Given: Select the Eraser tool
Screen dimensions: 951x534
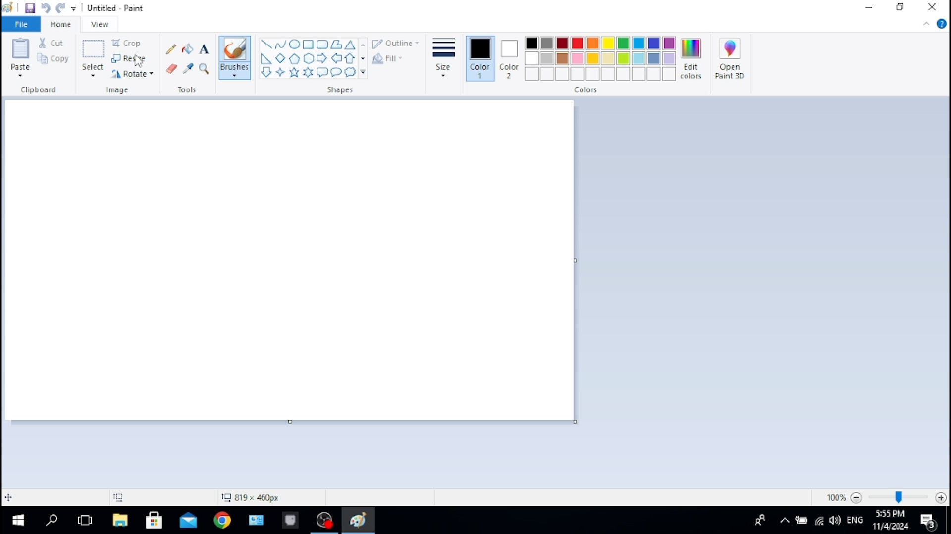Looking at the screenshot, I should (x=171, y=69).
